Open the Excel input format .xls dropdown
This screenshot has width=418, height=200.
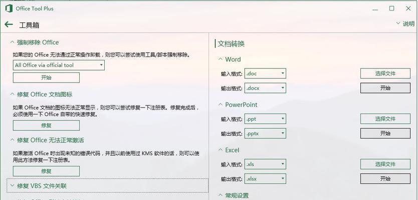(x=265, y=164)
